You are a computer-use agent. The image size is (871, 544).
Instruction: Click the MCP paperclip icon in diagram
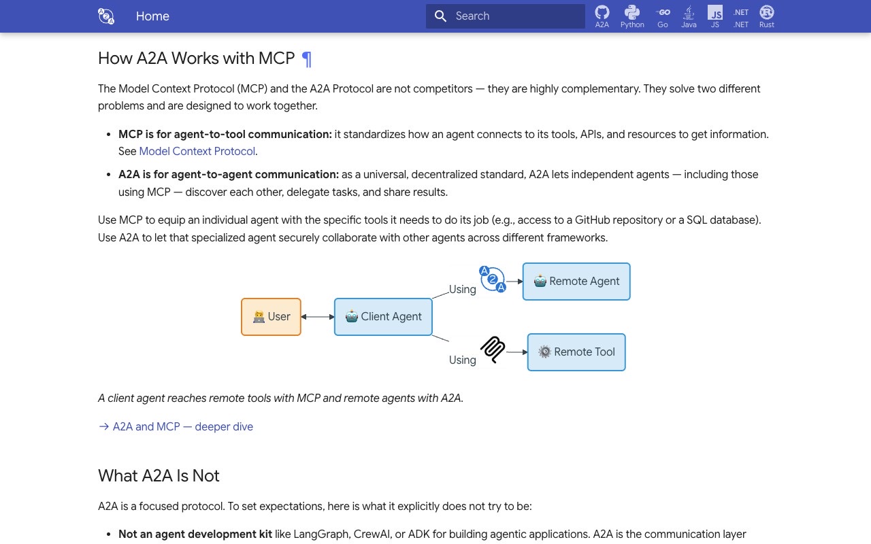point(493,350)
